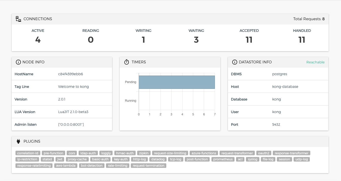This screenshot has height=181, width=341.
Task: Click the request-termination plugin tag
Action: click(149, 166)
